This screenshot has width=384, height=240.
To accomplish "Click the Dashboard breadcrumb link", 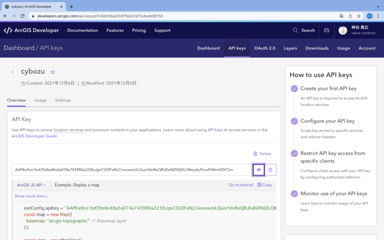I will click(x=19, y=48).
